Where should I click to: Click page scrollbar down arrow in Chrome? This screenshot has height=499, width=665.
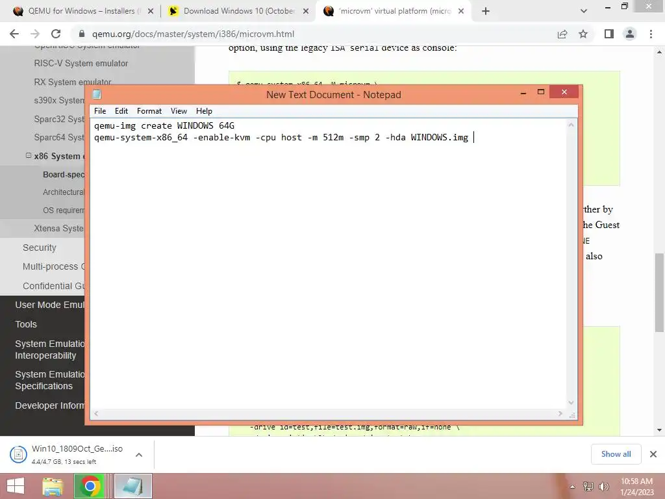(659, 430)
